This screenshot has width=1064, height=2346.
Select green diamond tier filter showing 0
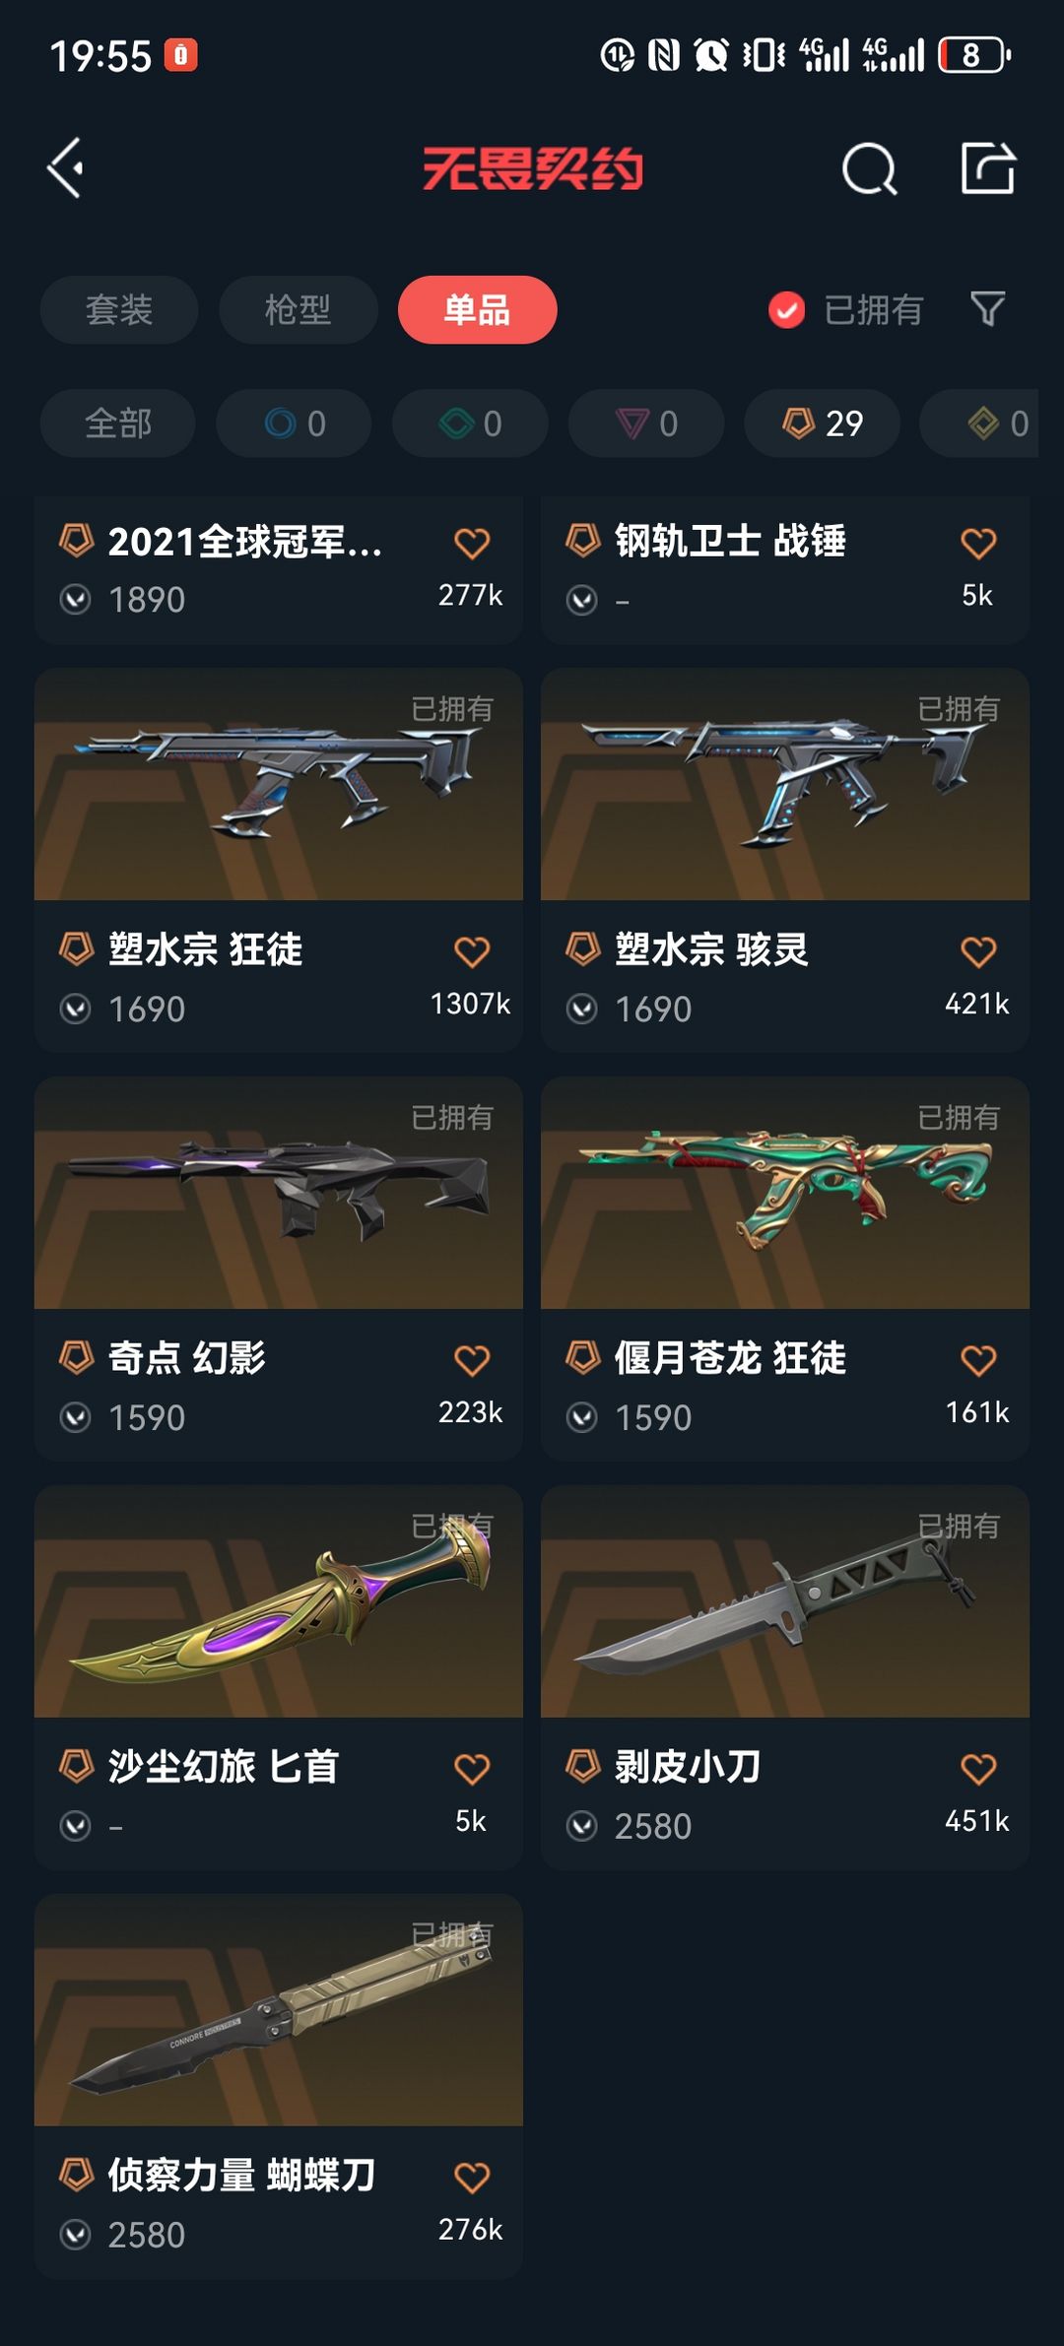(470, 424)
